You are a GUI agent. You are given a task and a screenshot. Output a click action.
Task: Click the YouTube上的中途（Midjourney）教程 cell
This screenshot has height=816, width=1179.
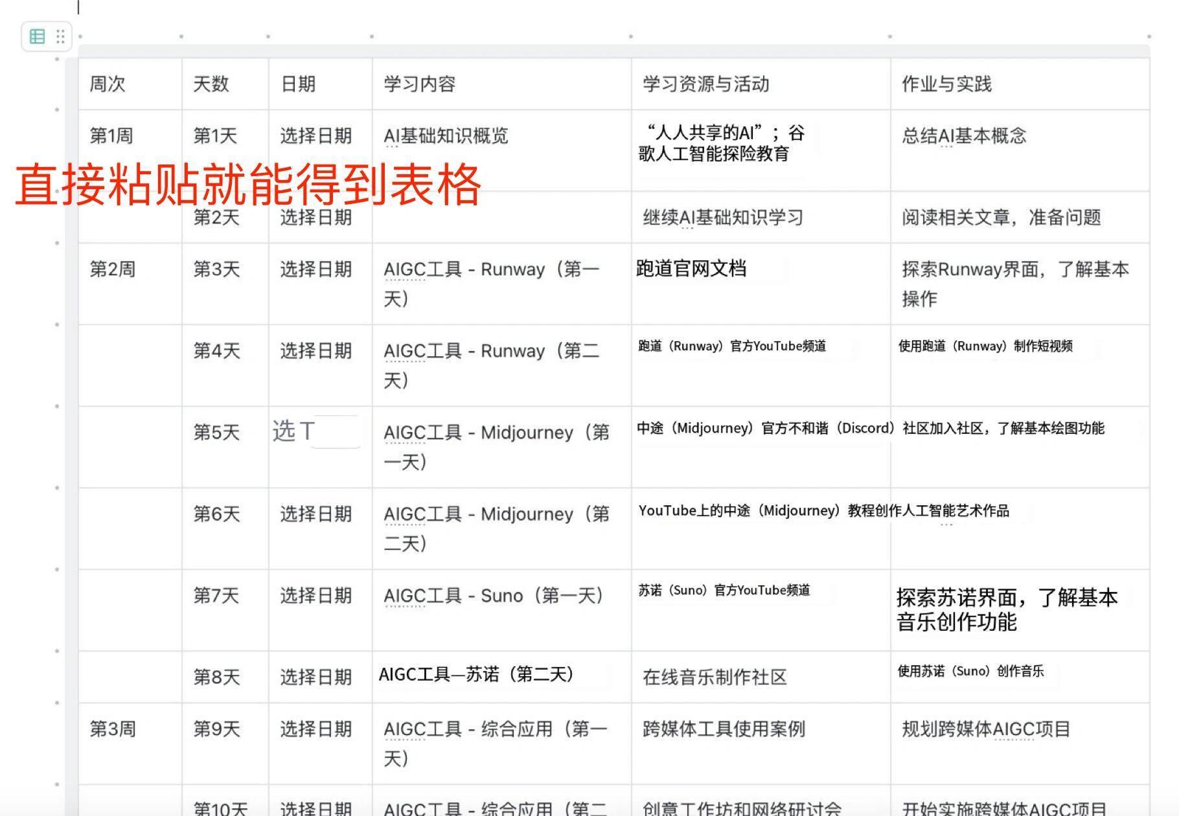tap(761, 528)
